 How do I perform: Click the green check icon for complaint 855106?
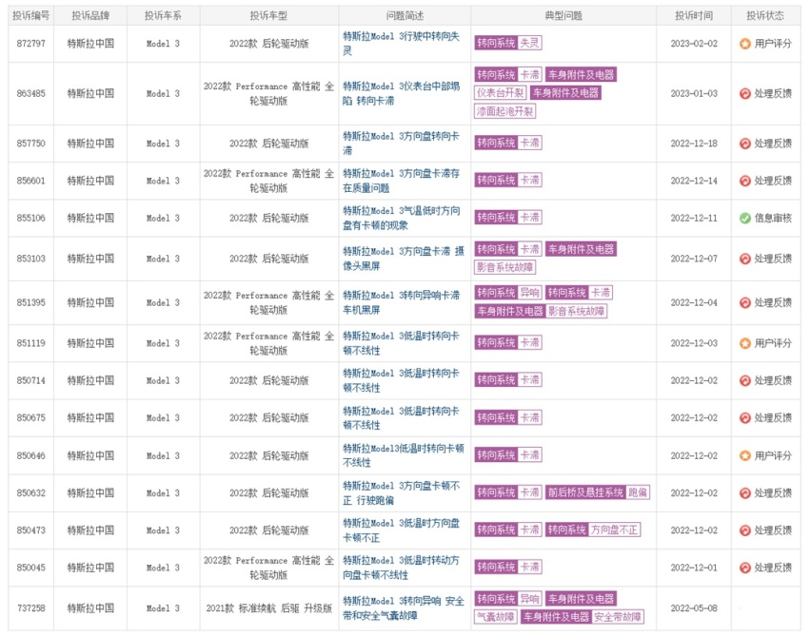[x=744, y=218]
